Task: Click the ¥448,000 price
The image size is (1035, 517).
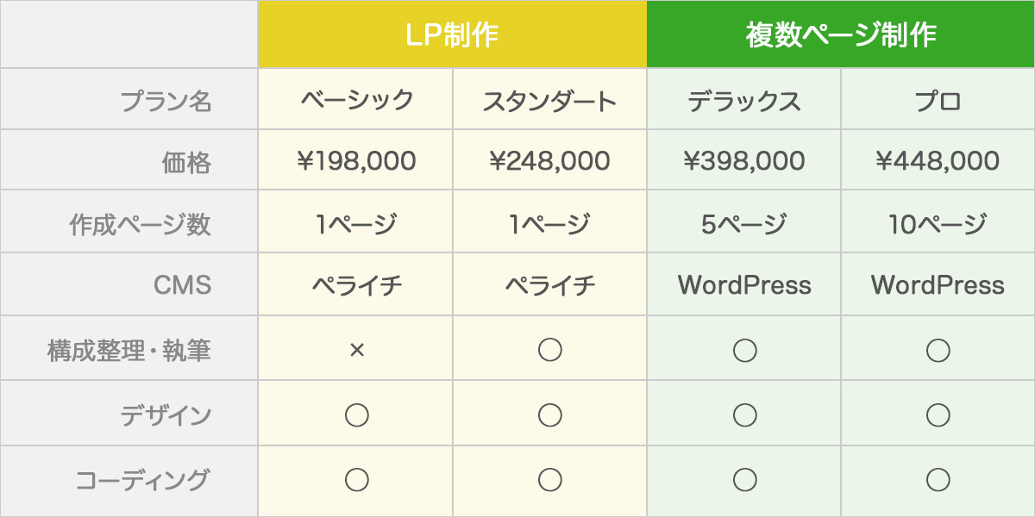Action: pos(938,161)
